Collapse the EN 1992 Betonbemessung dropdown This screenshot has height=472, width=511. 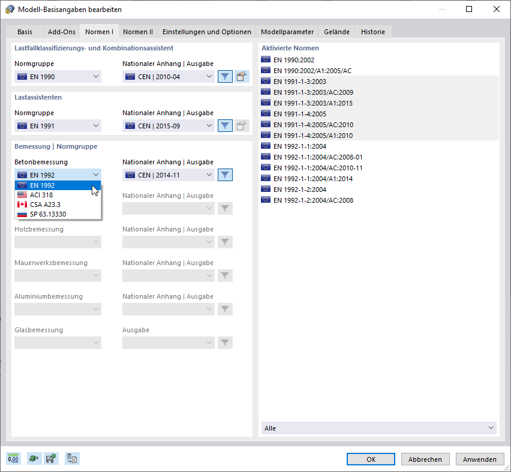pyautogui.click(x=58, y=175)
